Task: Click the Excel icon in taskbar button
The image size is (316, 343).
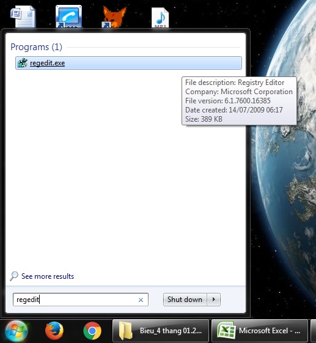Action: click(226, 331)
